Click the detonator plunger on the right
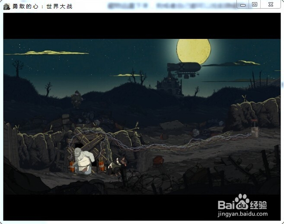 255,128
